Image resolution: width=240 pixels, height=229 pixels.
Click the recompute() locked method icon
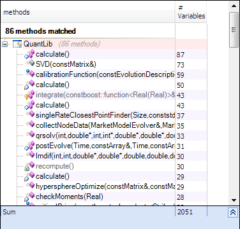[x=29, y=166]
